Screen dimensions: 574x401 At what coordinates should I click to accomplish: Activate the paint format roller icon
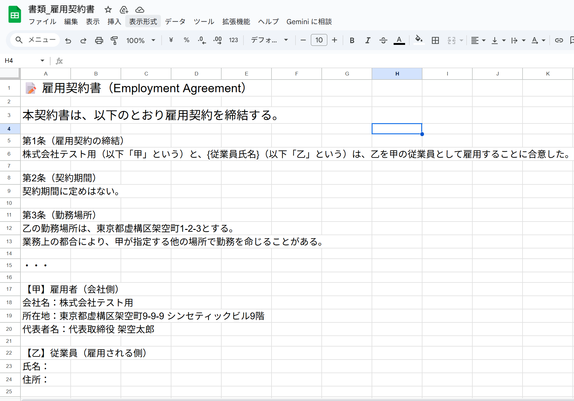[x=114, y=41]
